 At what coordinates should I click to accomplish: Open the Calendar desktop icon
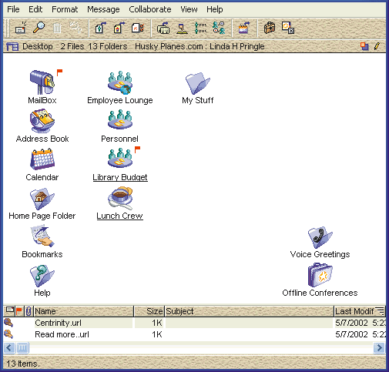42,159
